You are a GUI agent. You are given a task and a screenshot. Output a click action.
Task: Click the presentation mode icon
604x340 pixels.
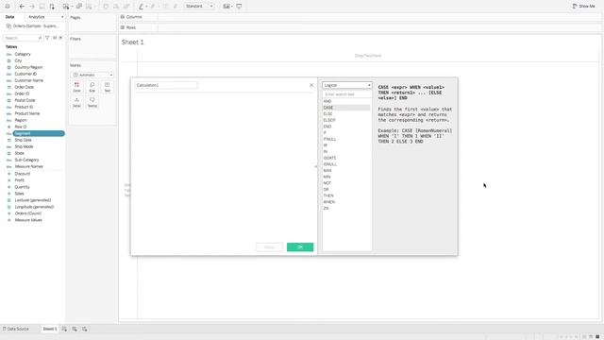[239, 7]
